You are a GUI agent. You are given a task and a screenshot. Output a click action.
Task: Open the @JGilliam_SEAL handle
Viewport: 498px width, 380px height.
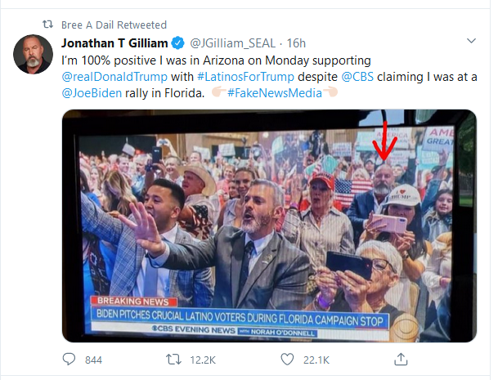[x=234, y=42]
